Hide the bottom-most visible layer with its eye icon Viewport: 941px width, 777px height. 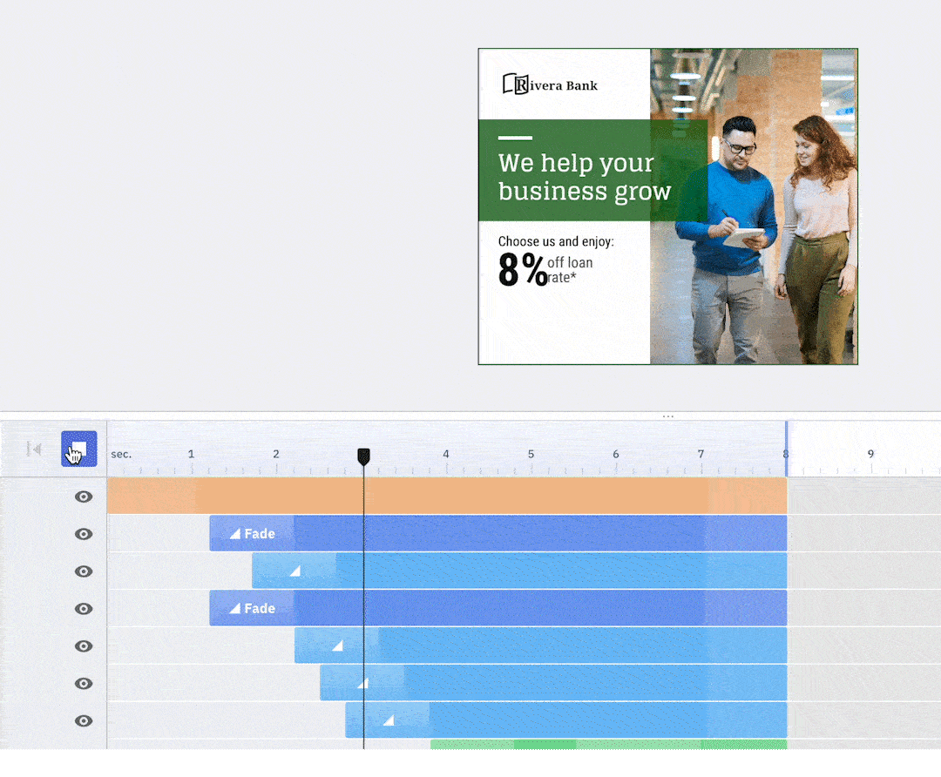pos(84,720)
